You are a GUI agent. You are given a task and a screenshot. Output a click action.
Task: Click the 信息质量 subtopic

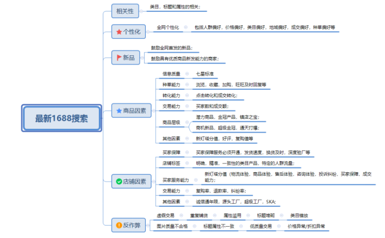(x=171, y=74)
